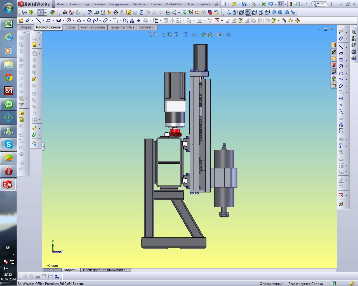Viewport: 358px width, 286px height.
Task: Click the Print icon
Action: tap(254, 4)
